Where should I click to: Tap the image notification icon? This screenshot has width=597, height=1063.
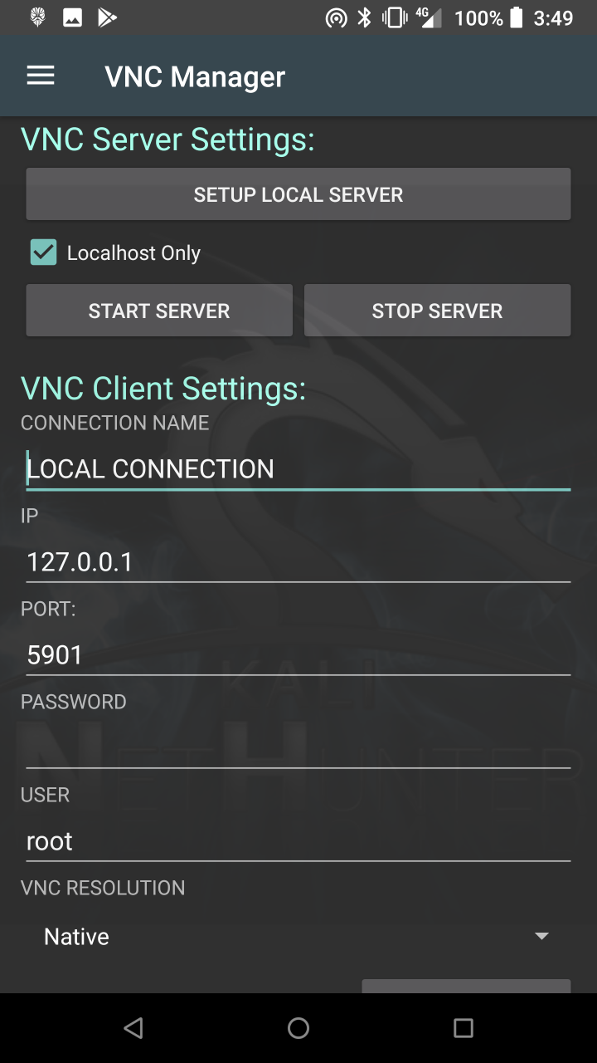pos(72,17)
